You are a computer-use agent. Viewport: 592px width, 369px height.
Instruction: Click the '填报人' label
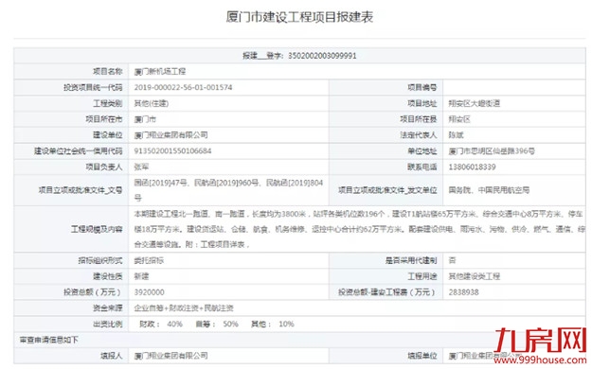point(112,356)
